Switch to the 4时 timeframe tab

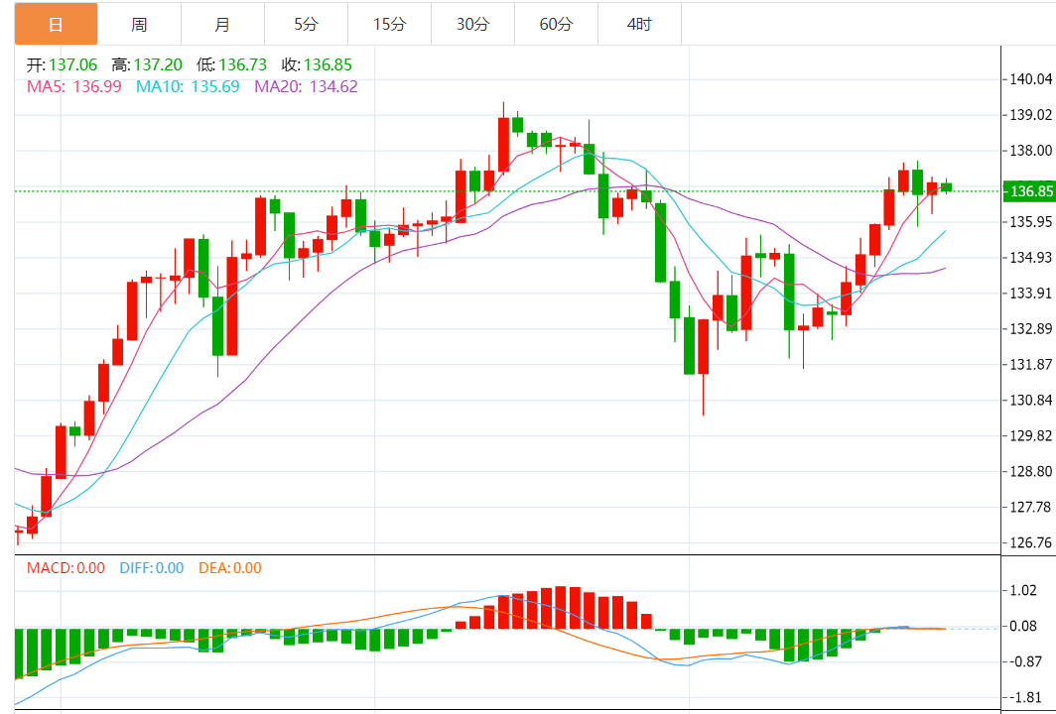coord(640,24)
